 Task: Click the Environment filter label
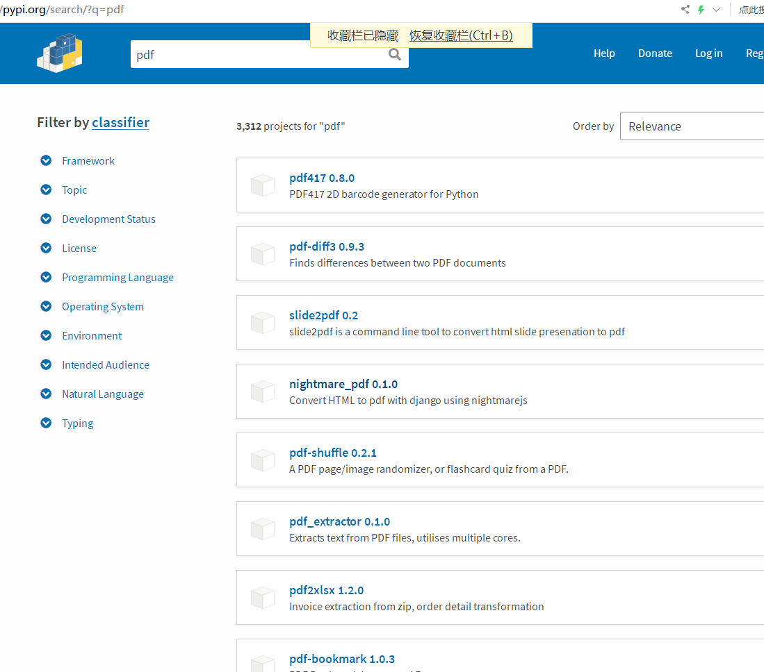[92, 336]
